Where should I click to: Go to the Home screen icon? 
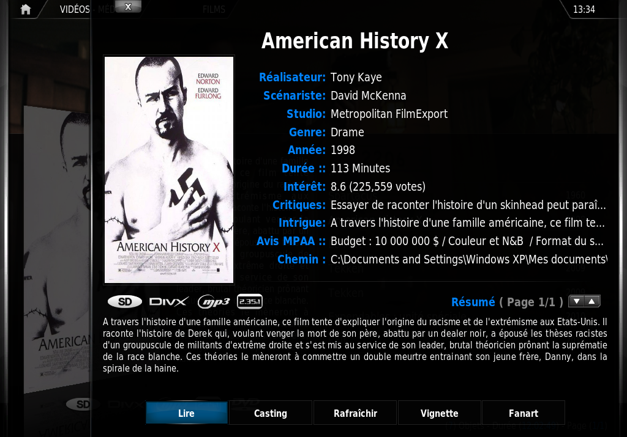point(26,9)
